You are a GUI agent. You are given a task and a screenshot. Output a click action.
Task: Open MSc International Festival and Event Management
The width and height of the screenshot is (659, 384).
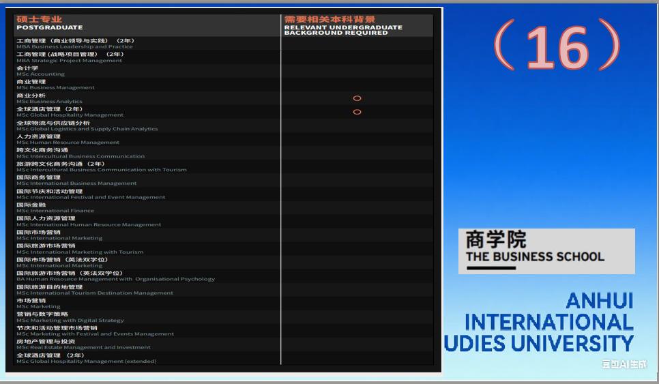pyautogui.click(x=91, y=194)
